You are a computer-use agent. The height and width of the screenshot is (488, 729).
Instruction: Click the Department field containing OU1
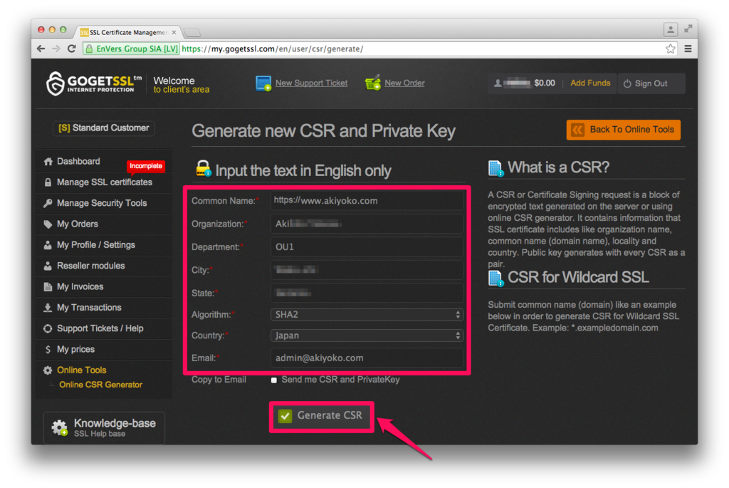[x=367, y=247]
